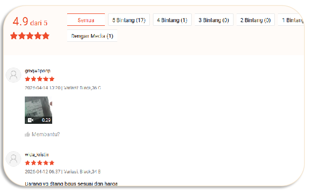
Task: Click date text with Variasi Black,34 B
Action: pyautogui.click(x=63, y=171)
